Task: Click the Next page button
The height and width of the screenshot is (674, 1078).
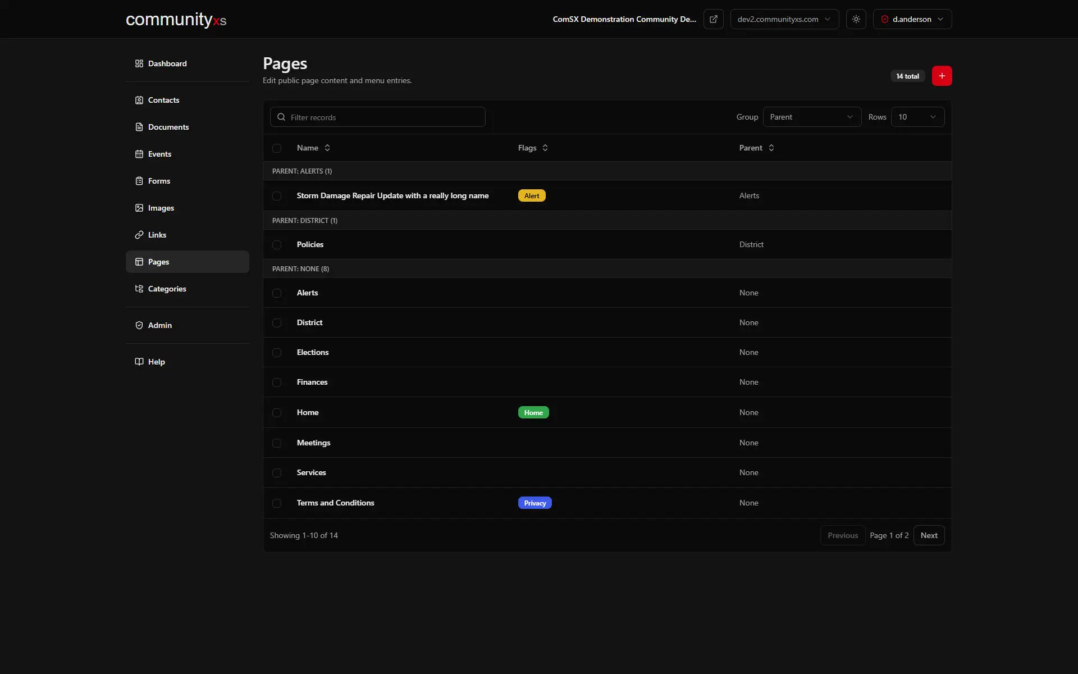Action: coord(929,535)
